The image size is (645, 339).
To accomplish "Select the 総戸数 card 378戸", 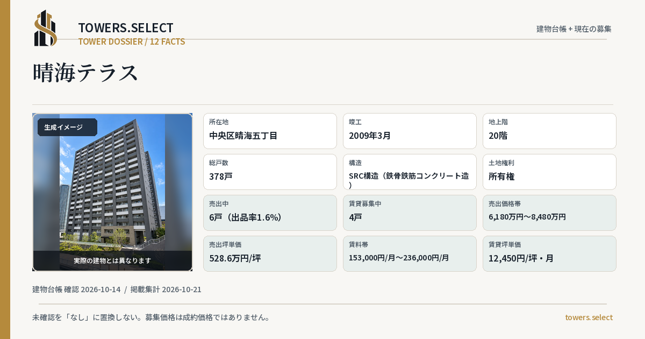I will (x=270, y=172).
